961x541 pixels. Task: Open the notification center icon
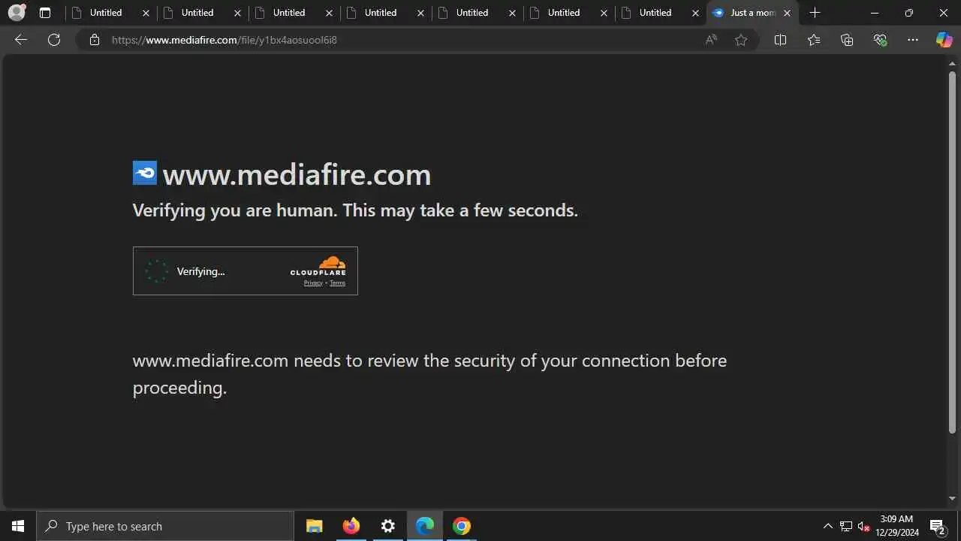point(938,527)
